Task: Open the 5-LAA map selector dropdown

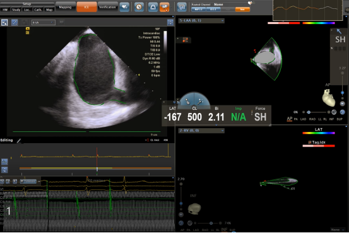Action: [x=201, y=21]
